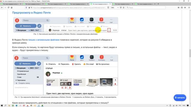The width and height of the screenshot is (191, 107).
Task: Open the Firefox hamburger menu
Action: 189,7
